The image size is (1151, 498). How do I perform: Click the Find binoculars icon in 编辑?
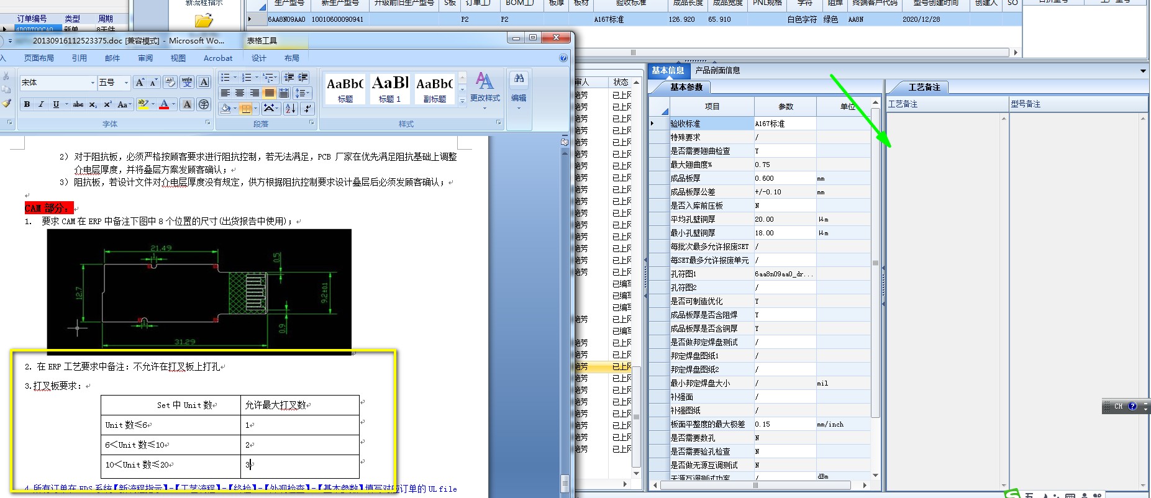pos(519,79)
